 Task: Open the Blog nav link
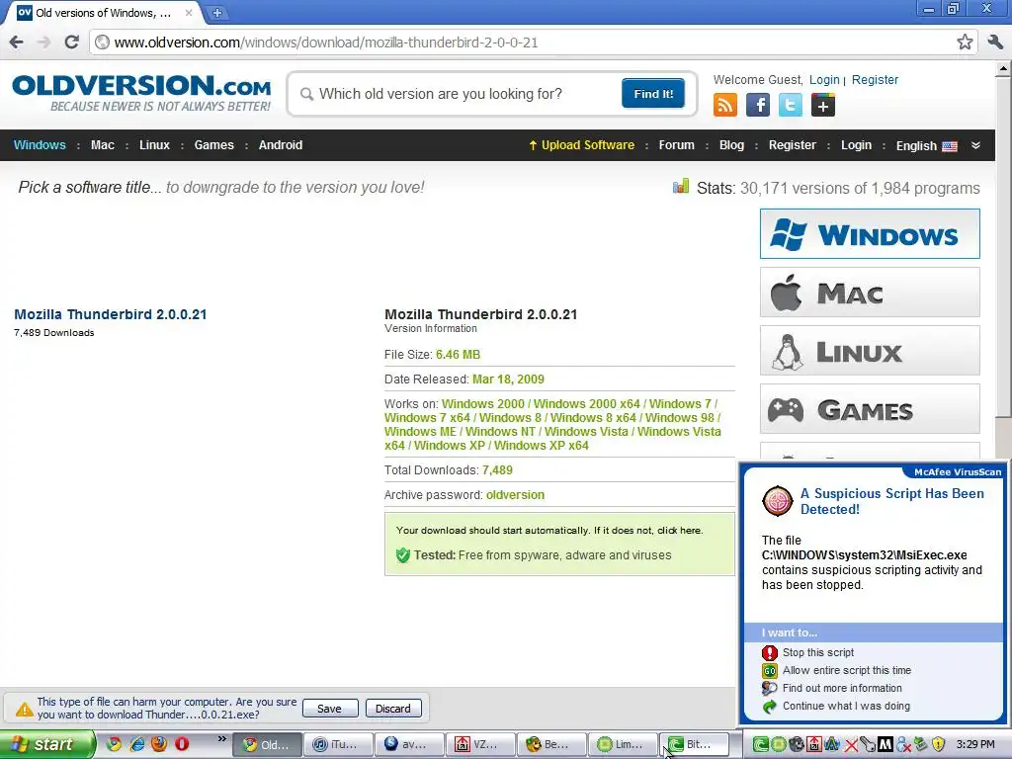click(x=731, y=145)
